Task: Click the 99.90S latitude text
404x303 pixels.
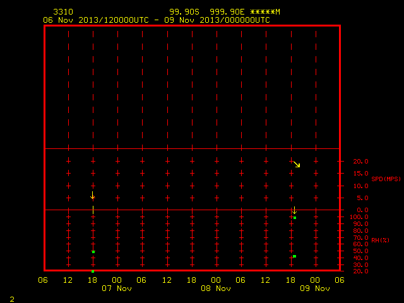Action: click(184, 12)
